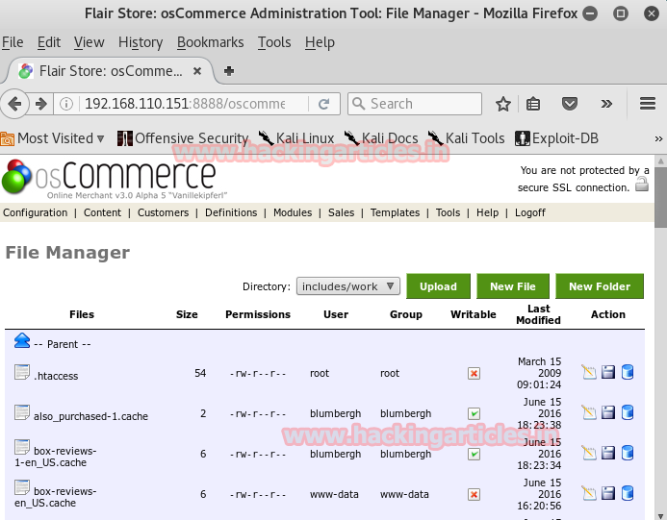Open a new tab with plus icon
Viewport: 667px width, 520px height.
click(229, 71)
